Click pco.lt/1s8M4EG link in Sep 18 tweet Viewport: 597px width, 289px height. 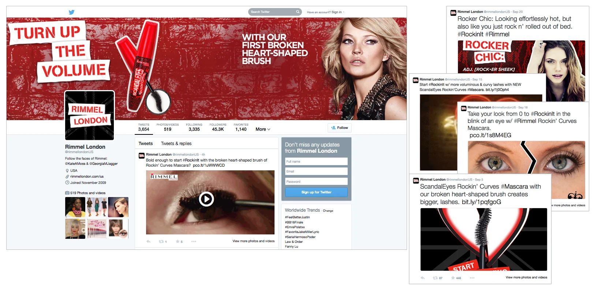coord(490,135)
